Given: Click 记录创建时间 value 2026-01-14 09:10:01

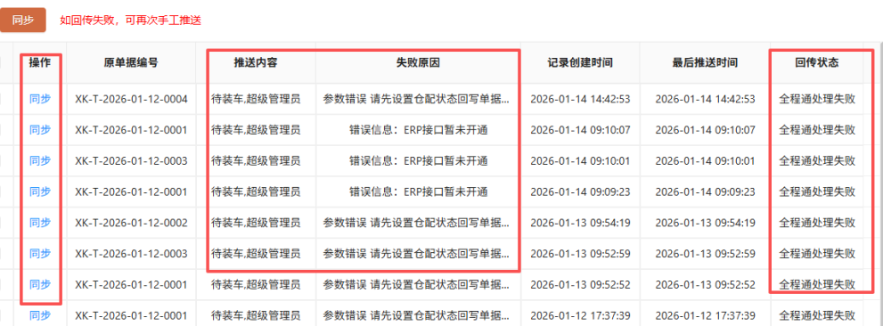Looking at the screenshot, I should pos(580,161).
